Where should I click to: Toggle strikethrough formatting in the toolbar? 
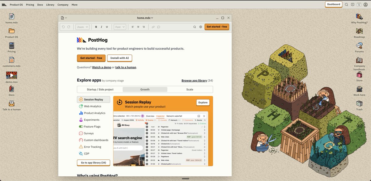[107, 27]
